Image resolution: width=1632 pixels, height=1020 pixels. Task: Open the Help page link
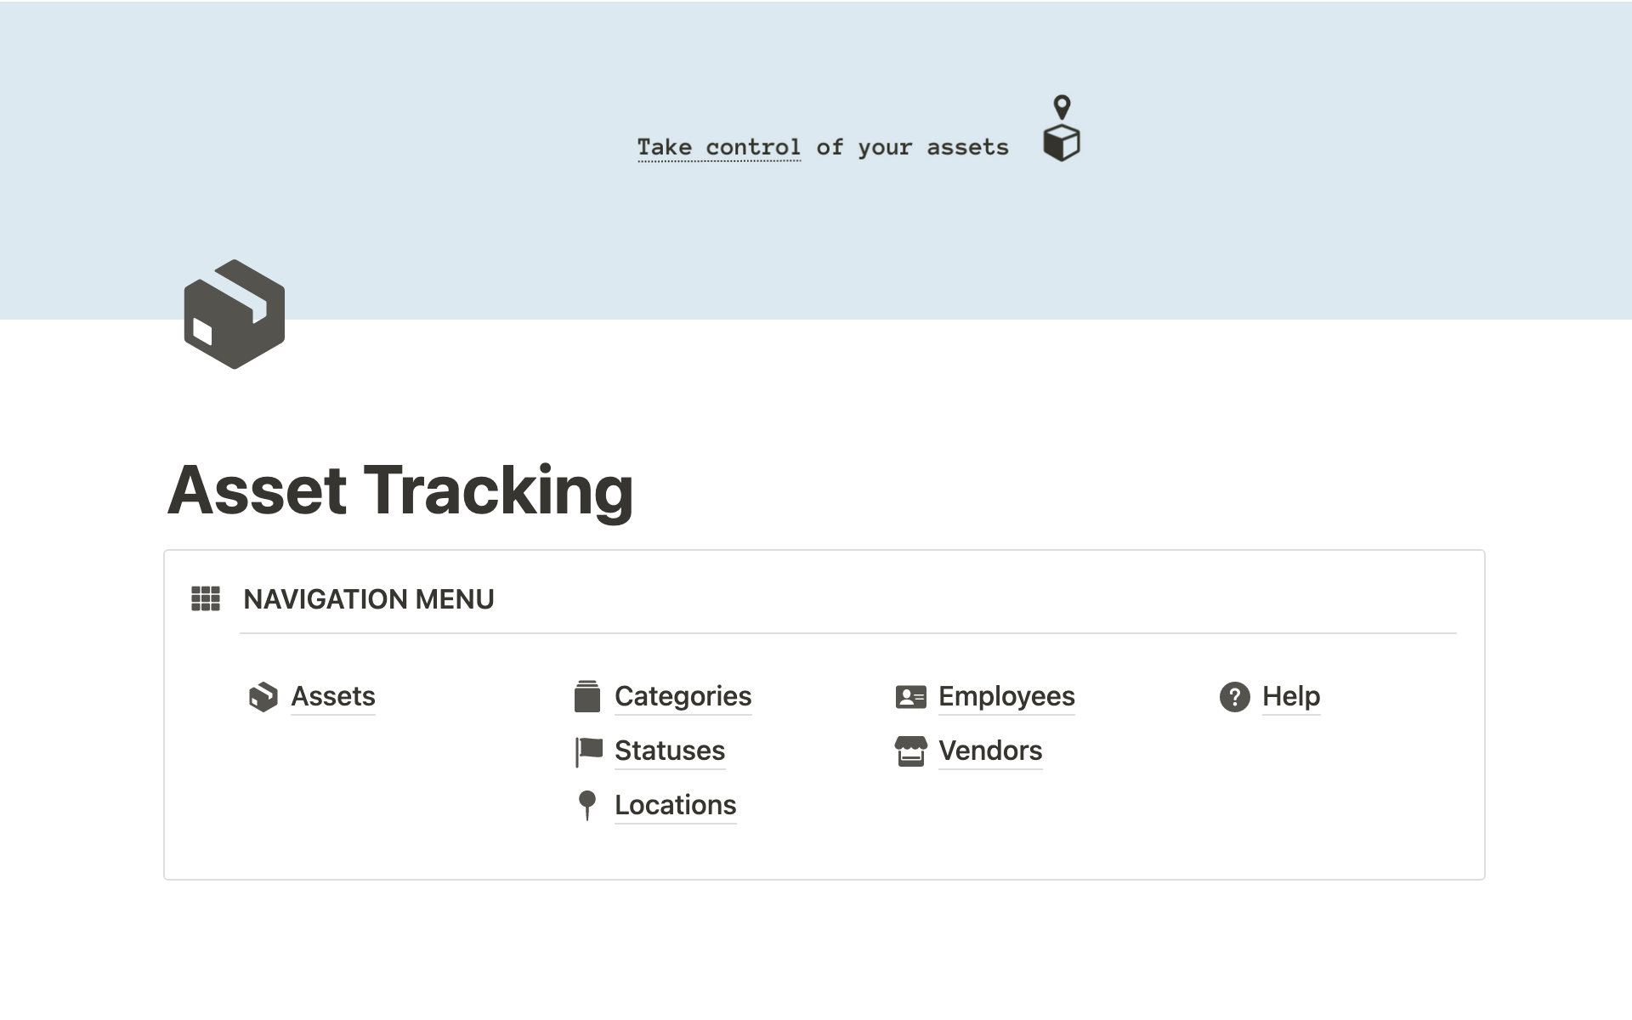tap(1290, 696)
